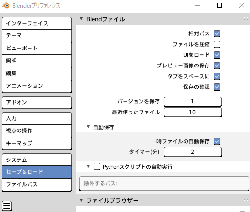Select the セーブ&ロード section
This screenshot has width=250, height=212.
tap(37, 172)
